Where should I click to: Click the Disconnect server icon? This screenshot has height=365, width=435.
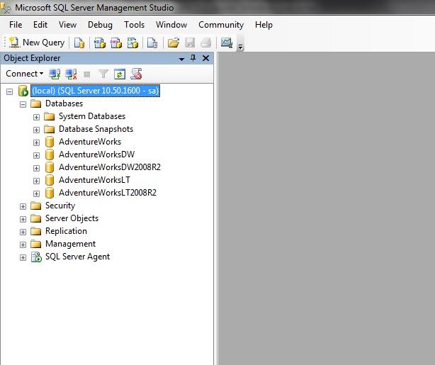tap(71, 74)
